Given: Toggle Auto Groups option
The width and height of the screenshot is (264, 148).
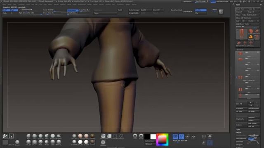Looking at the screenshot, I should click(134, 10).
